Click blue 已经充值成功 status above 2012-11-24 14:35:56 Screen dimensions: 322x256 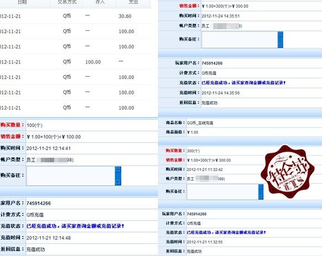[244, 83]
